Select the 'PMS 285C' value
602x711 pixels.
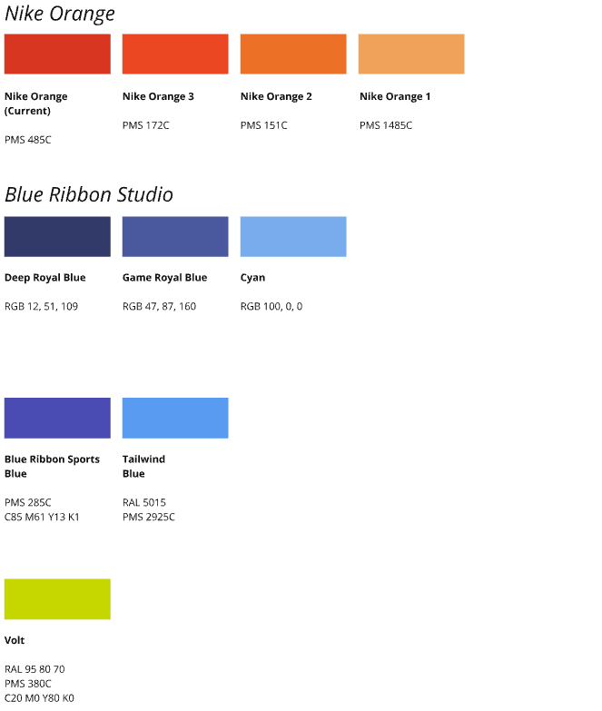pyautogui.click(x=27, y=502)
